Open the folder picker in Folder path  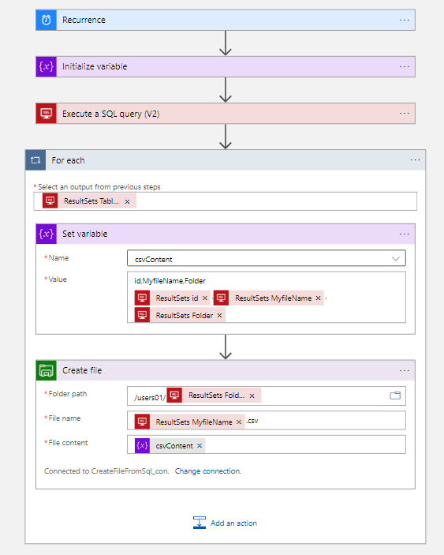[395, 396]
